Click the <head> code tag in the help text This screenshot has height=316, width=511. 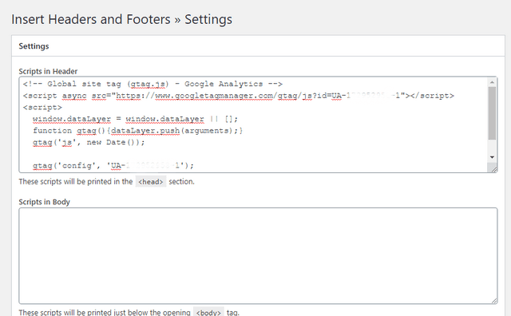(151, 181)
